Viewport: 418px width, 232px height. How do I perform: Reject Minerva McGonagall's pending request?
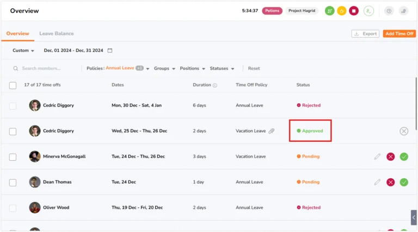point(391,156)
